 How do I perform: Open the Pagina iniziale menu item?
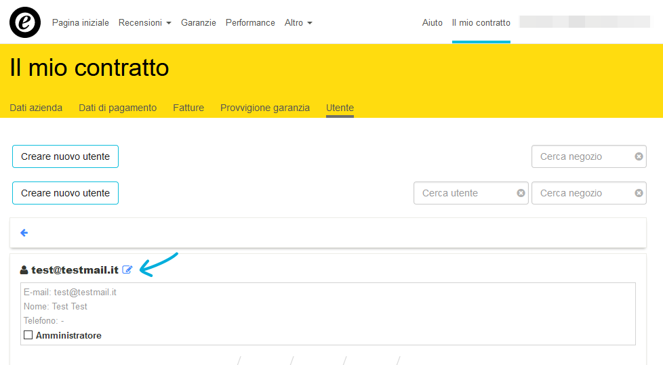point(80,22)
